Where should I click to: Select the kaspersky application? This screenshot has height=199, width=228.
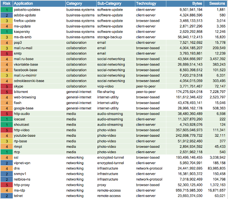click(22, 32)
